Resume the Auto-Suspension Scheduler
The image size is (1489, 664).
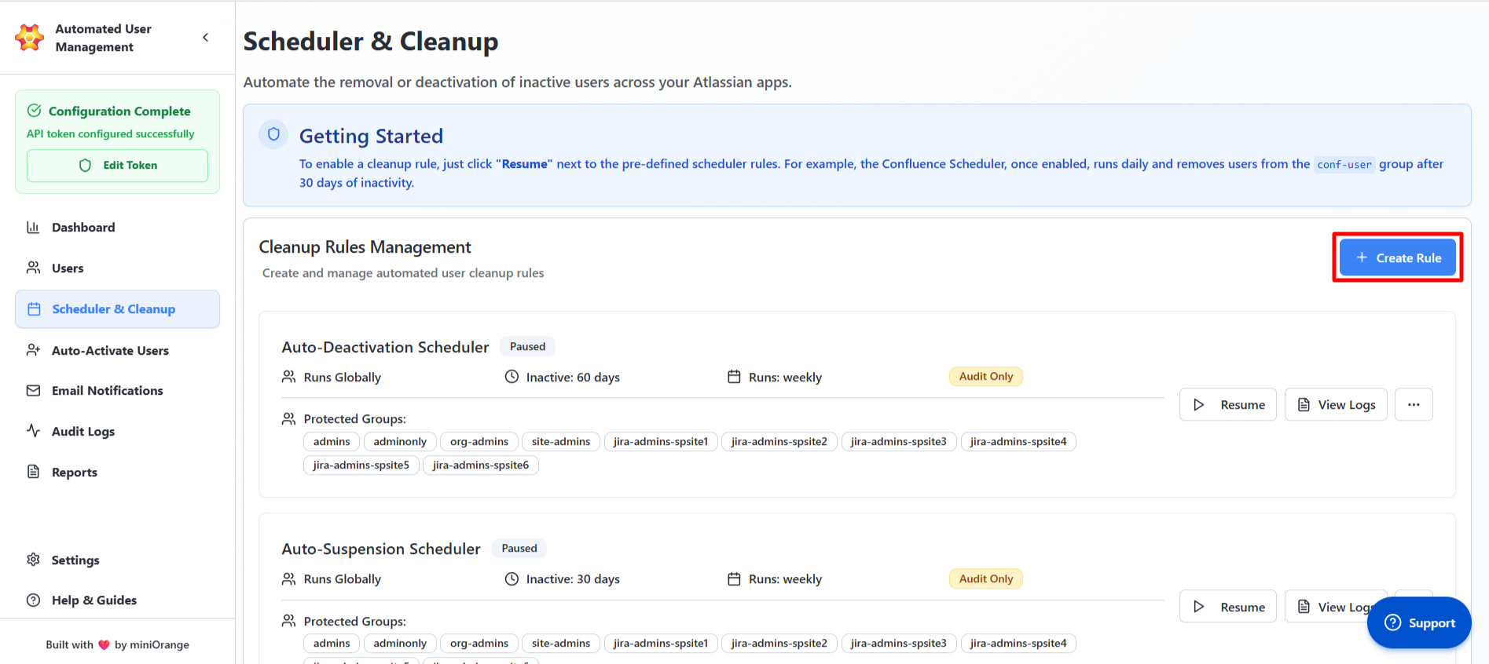[x=1228, y=607]
